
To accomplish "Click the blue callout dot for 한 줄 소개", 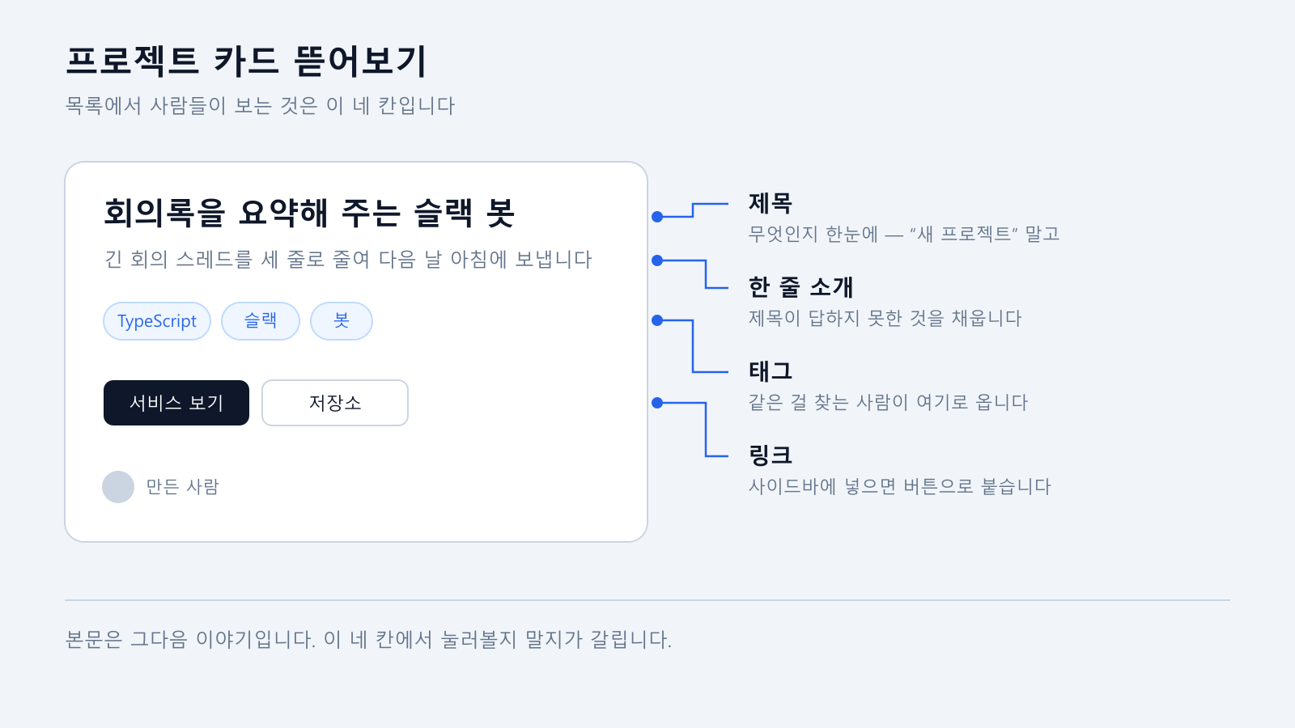I will coord(657,260).
